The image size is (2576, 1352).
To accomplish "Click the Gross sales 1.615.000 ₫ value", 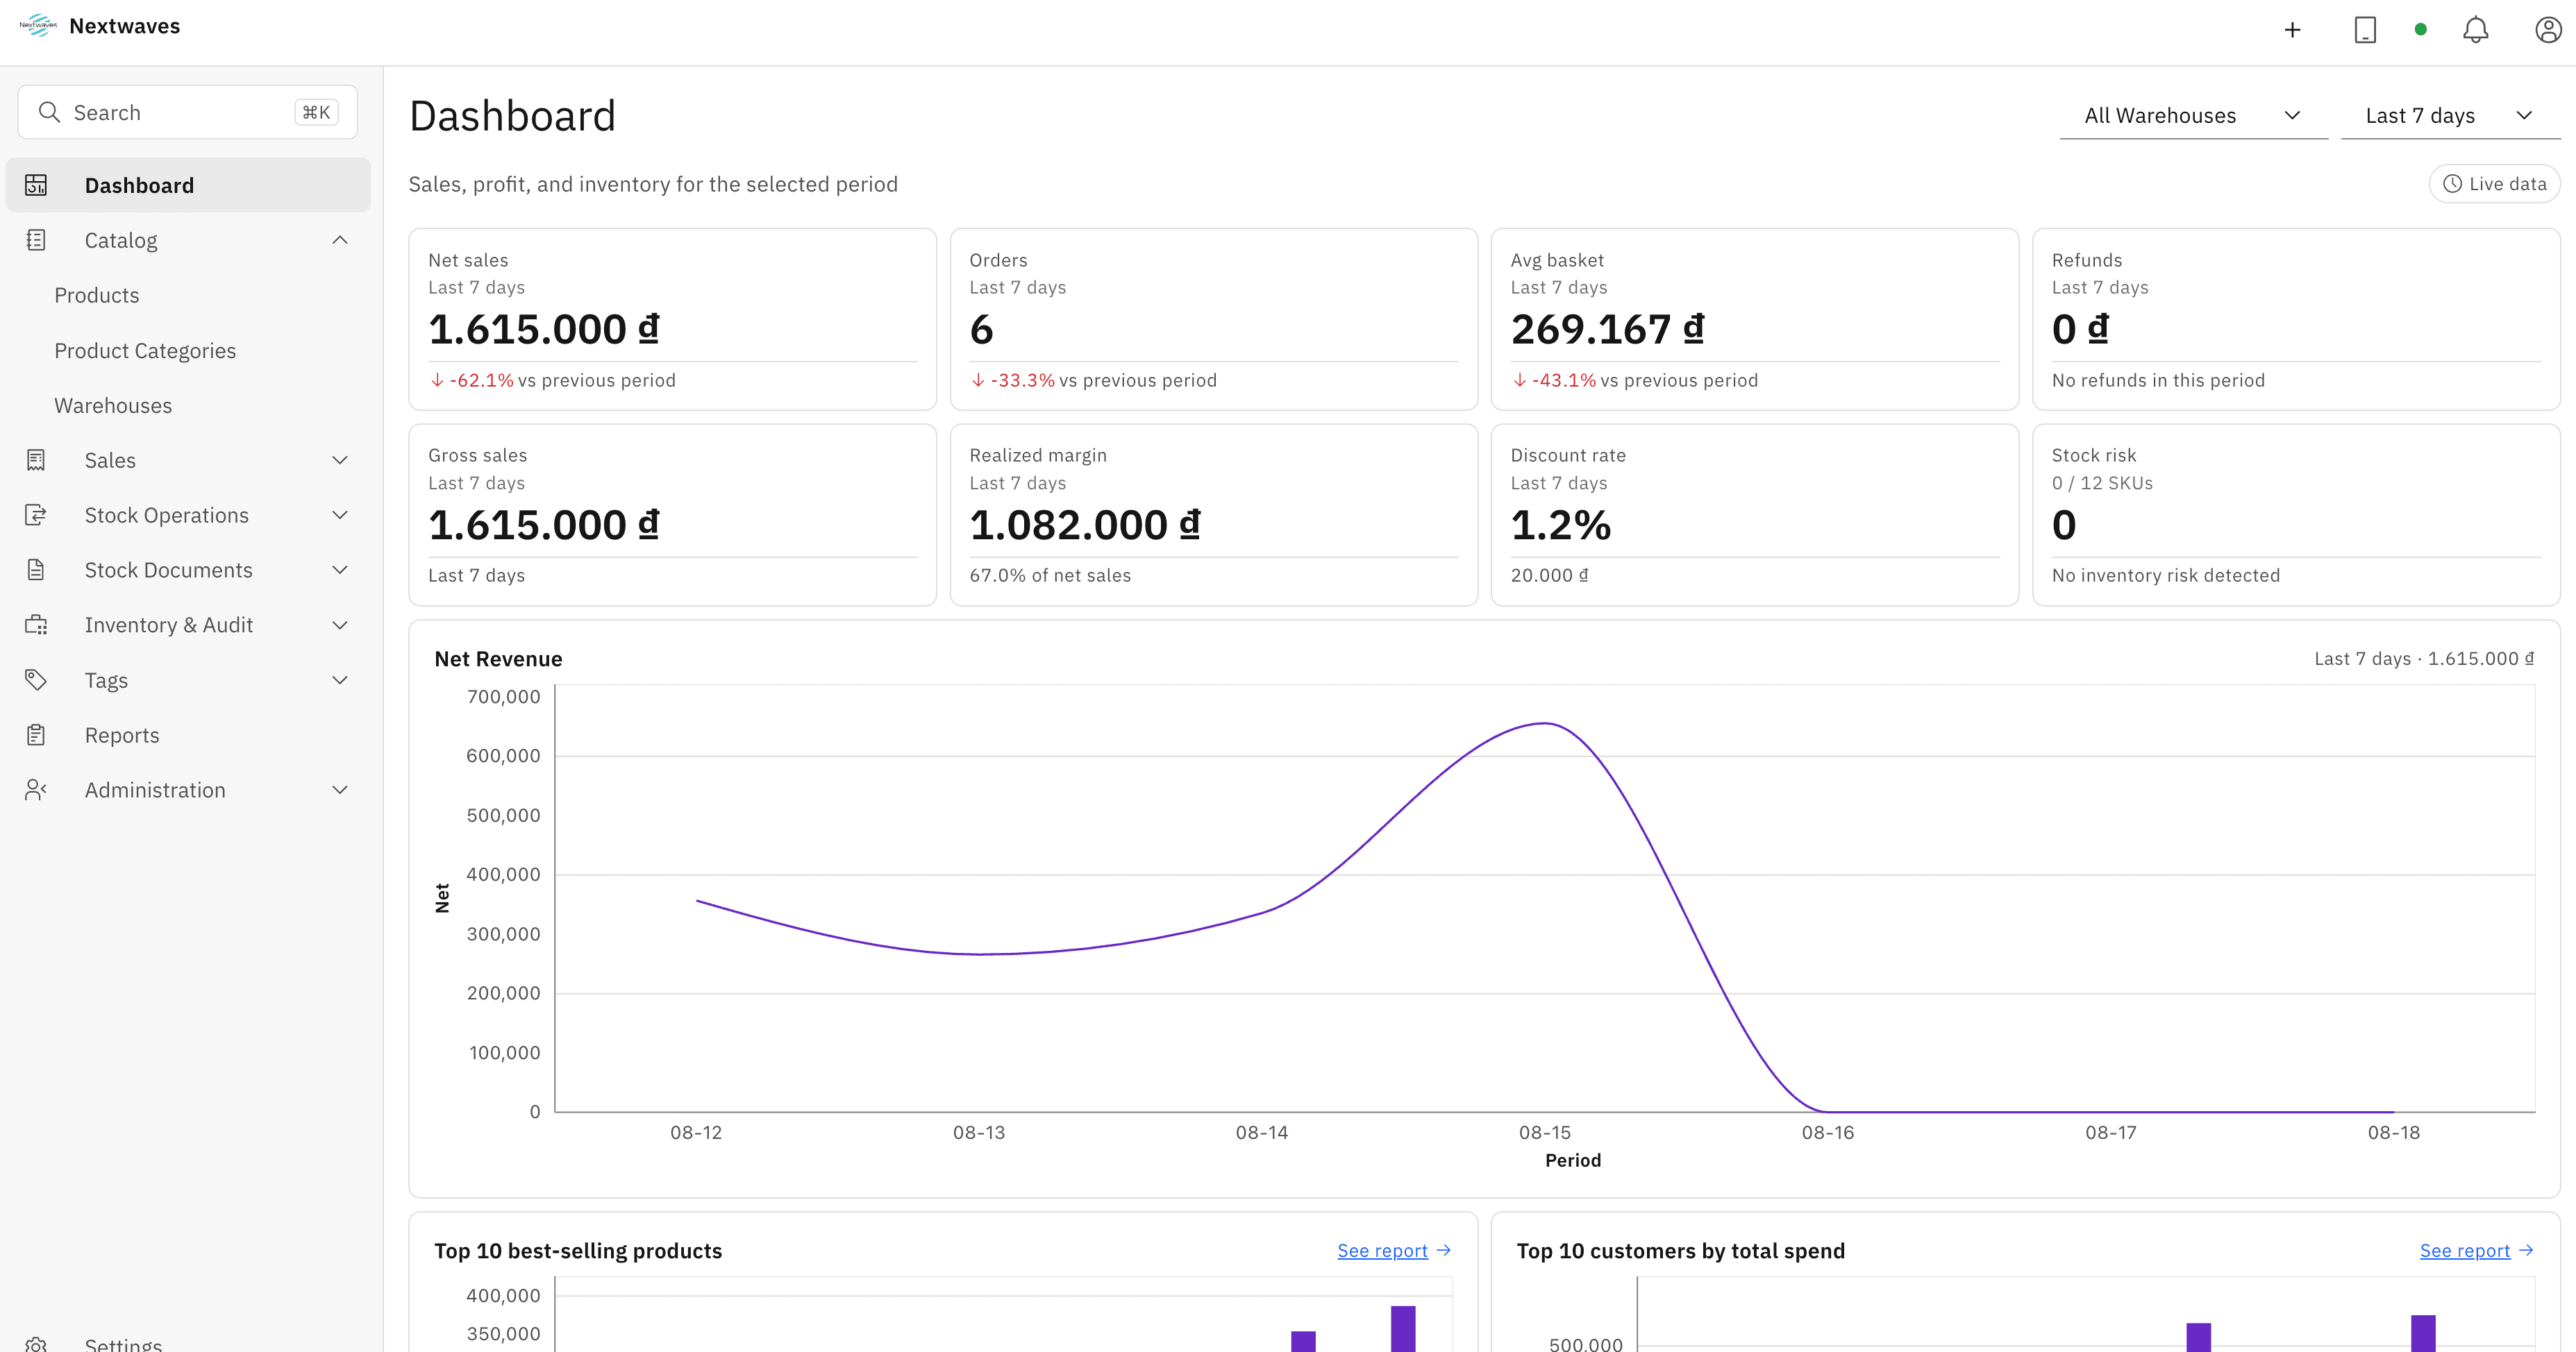I will [x=544, y=525].
